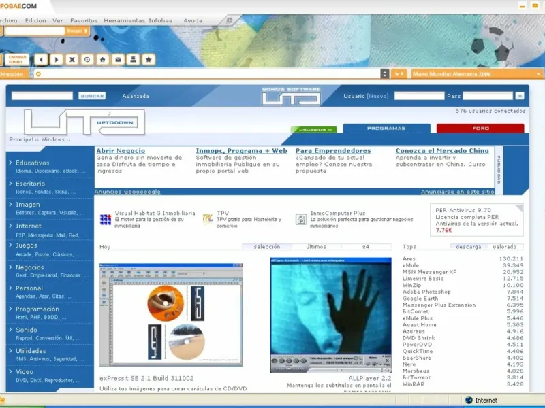
Task: Open the home page icon
Action: [103, 60]
